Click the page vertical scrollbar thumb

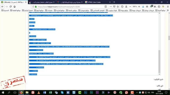(x=169, y=38)
